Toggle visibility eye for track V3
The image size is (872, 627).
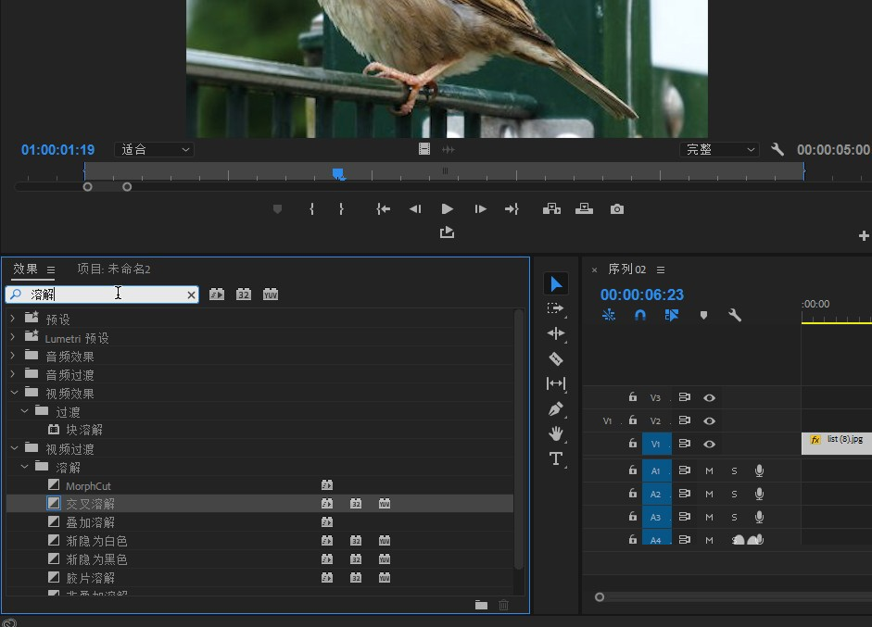click(709, 398)
